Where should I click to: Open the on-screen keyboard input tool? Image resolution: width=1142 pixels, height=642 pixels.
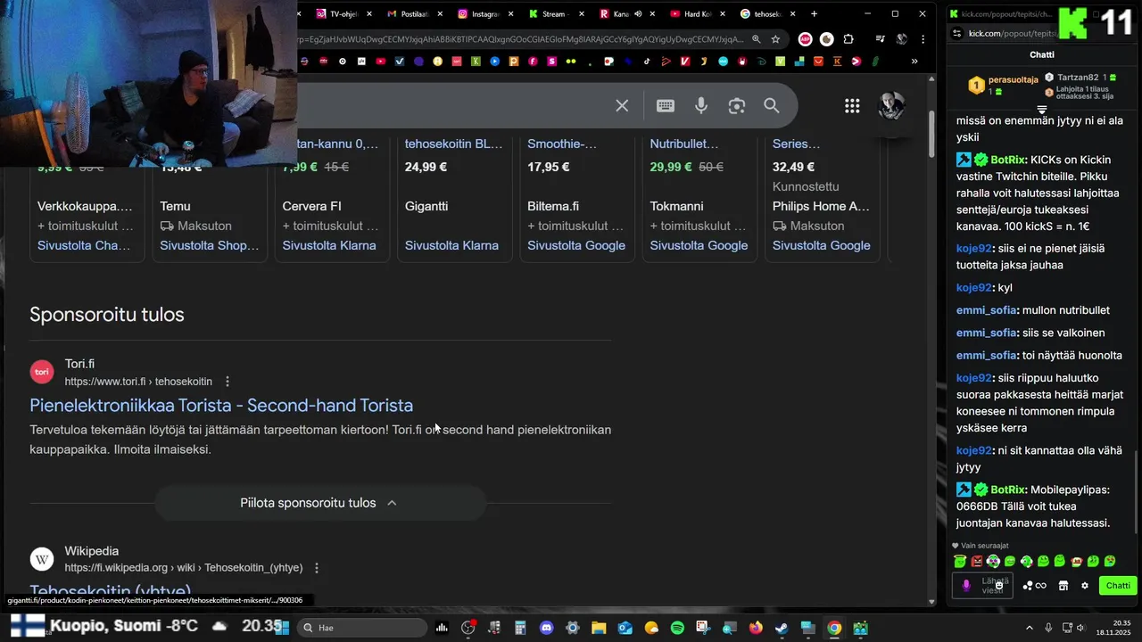(x=666, y=105)
